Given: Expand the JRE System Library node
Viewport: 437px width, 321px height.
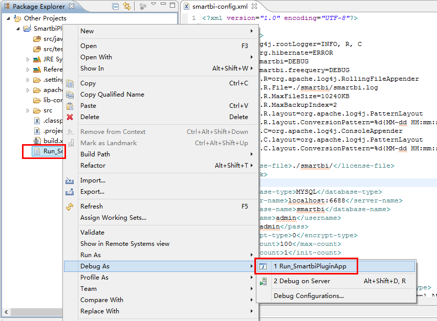Looking at the screenshot, I should pos(28,59).
